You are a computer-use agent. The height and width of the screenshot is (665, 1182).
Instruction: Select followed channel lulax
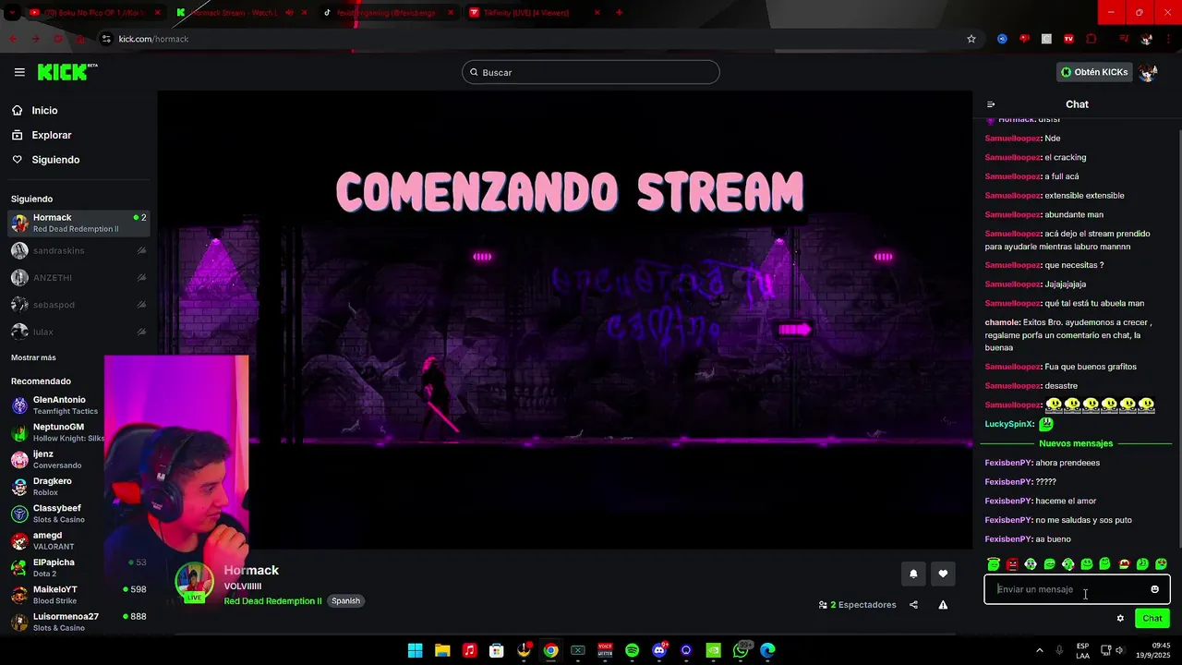[x=78, y=331]
